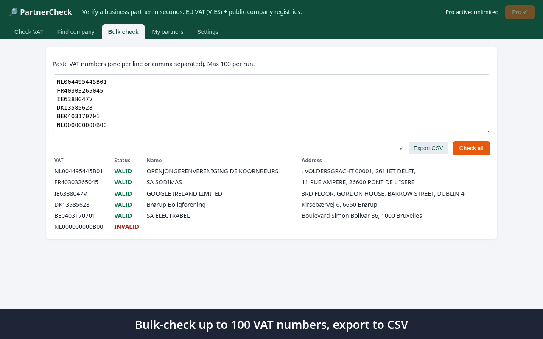Select VAT cell IE6388047V in results
This screenshot has width=543, height=339.
click(x=70, y=194)
